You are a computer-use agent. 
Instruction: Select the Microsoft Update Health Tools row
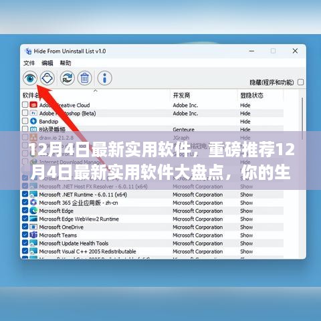tap(152, 243)
